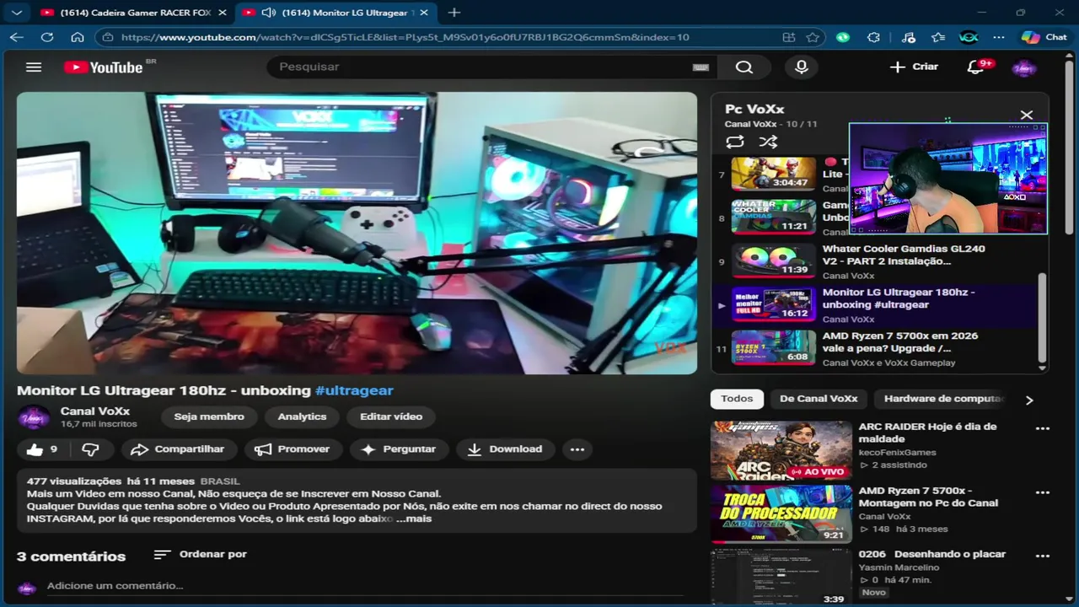The image size is (1079, 607).
Task: Open ARC RAIDER live video thumbnail
Action: click(781, 451)
